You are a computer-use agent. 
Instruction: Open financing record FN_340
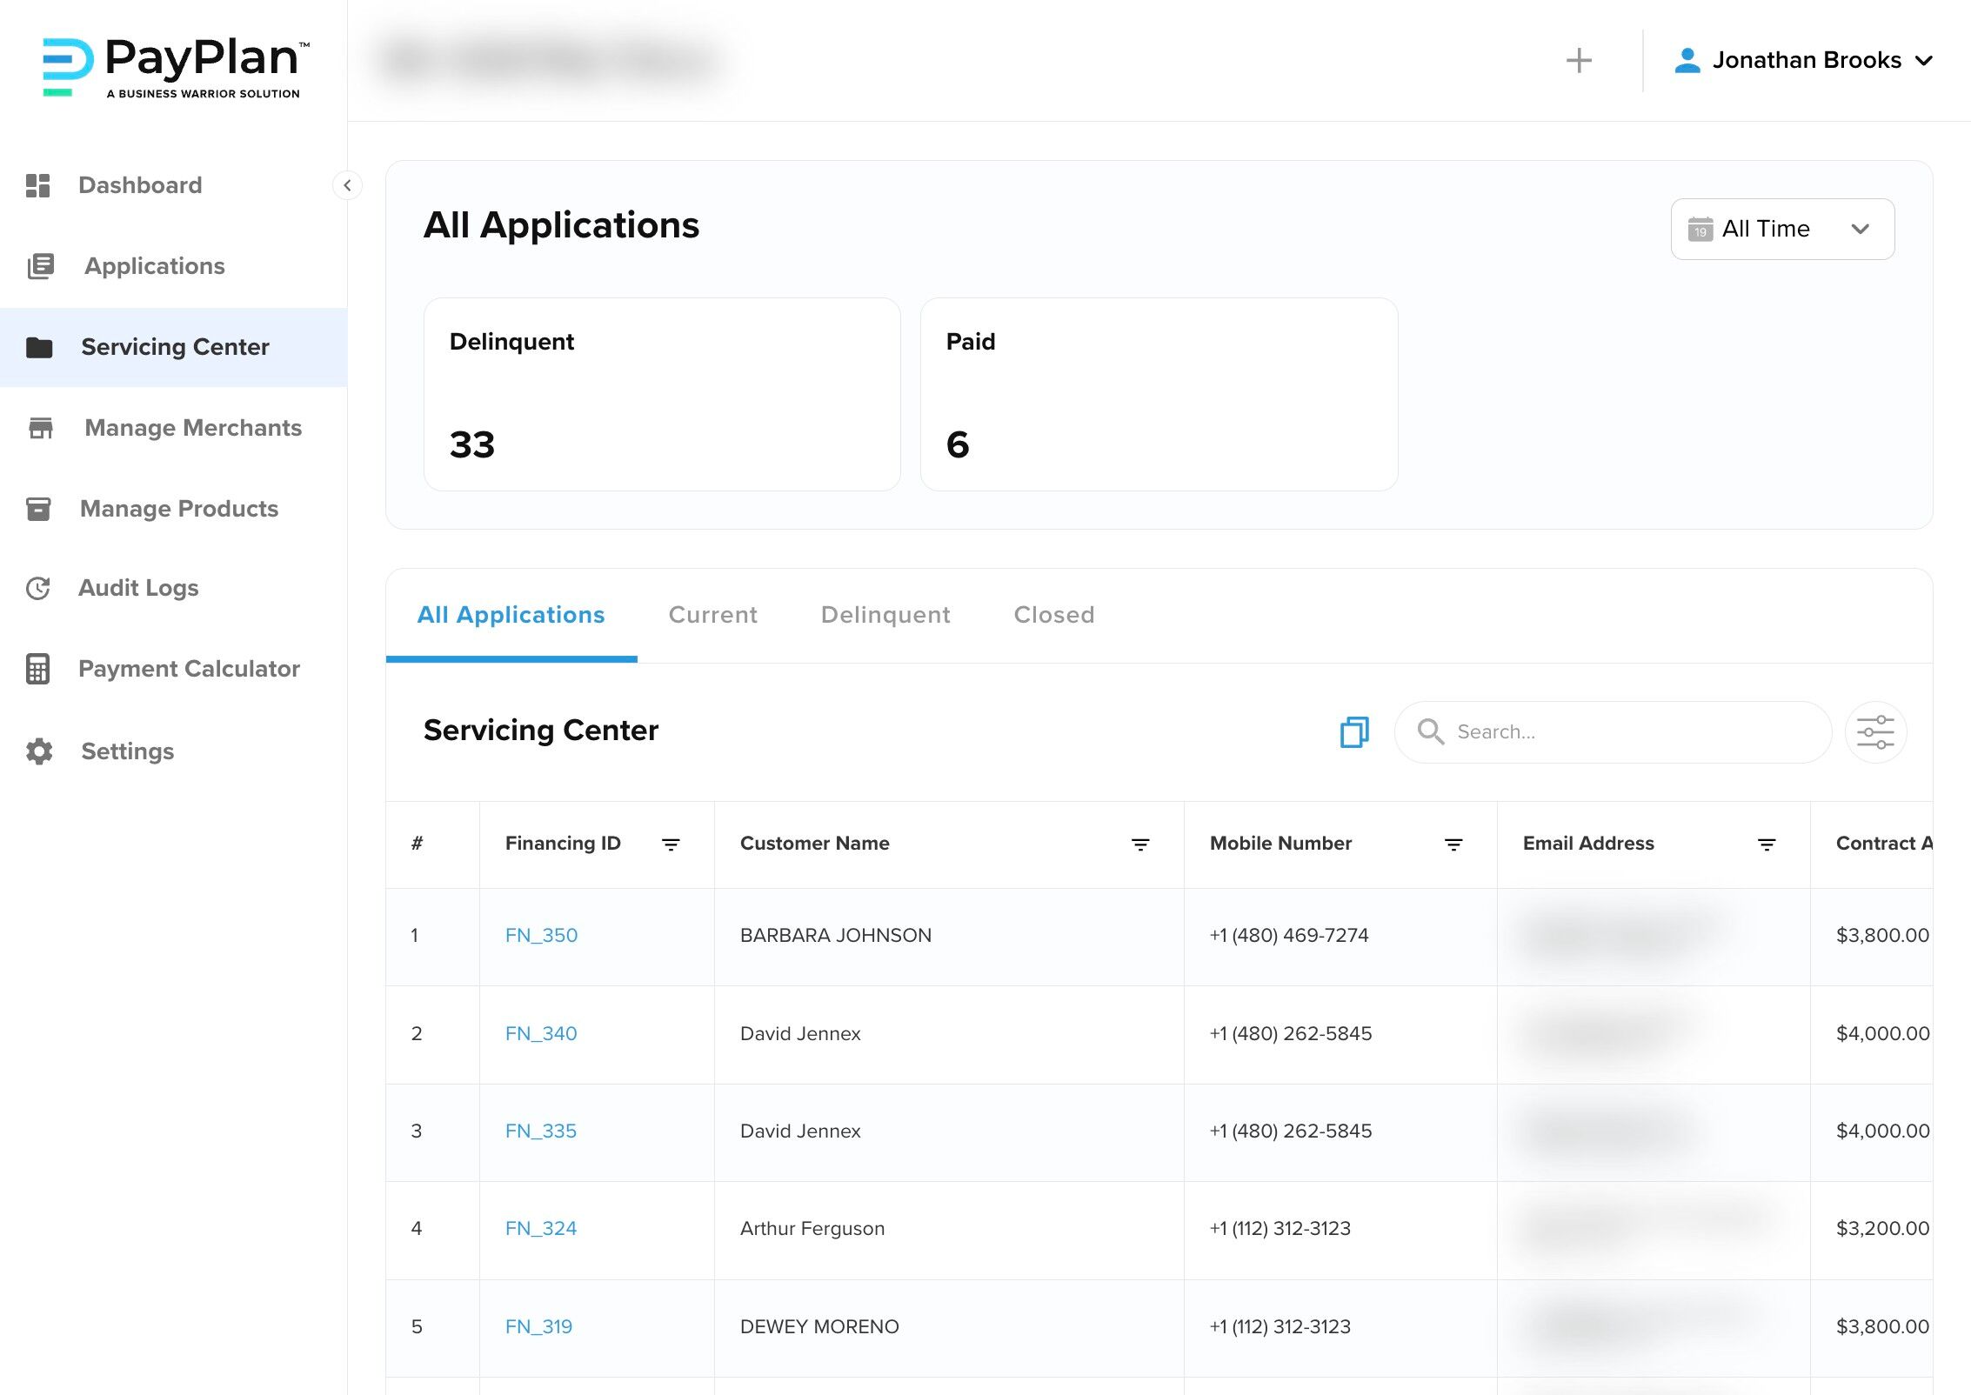541,1034
